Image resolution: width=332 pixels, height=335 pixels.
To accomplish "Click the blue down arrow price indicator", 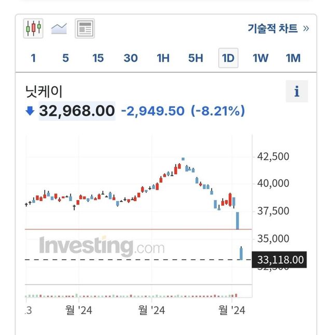I will (30, 111).
